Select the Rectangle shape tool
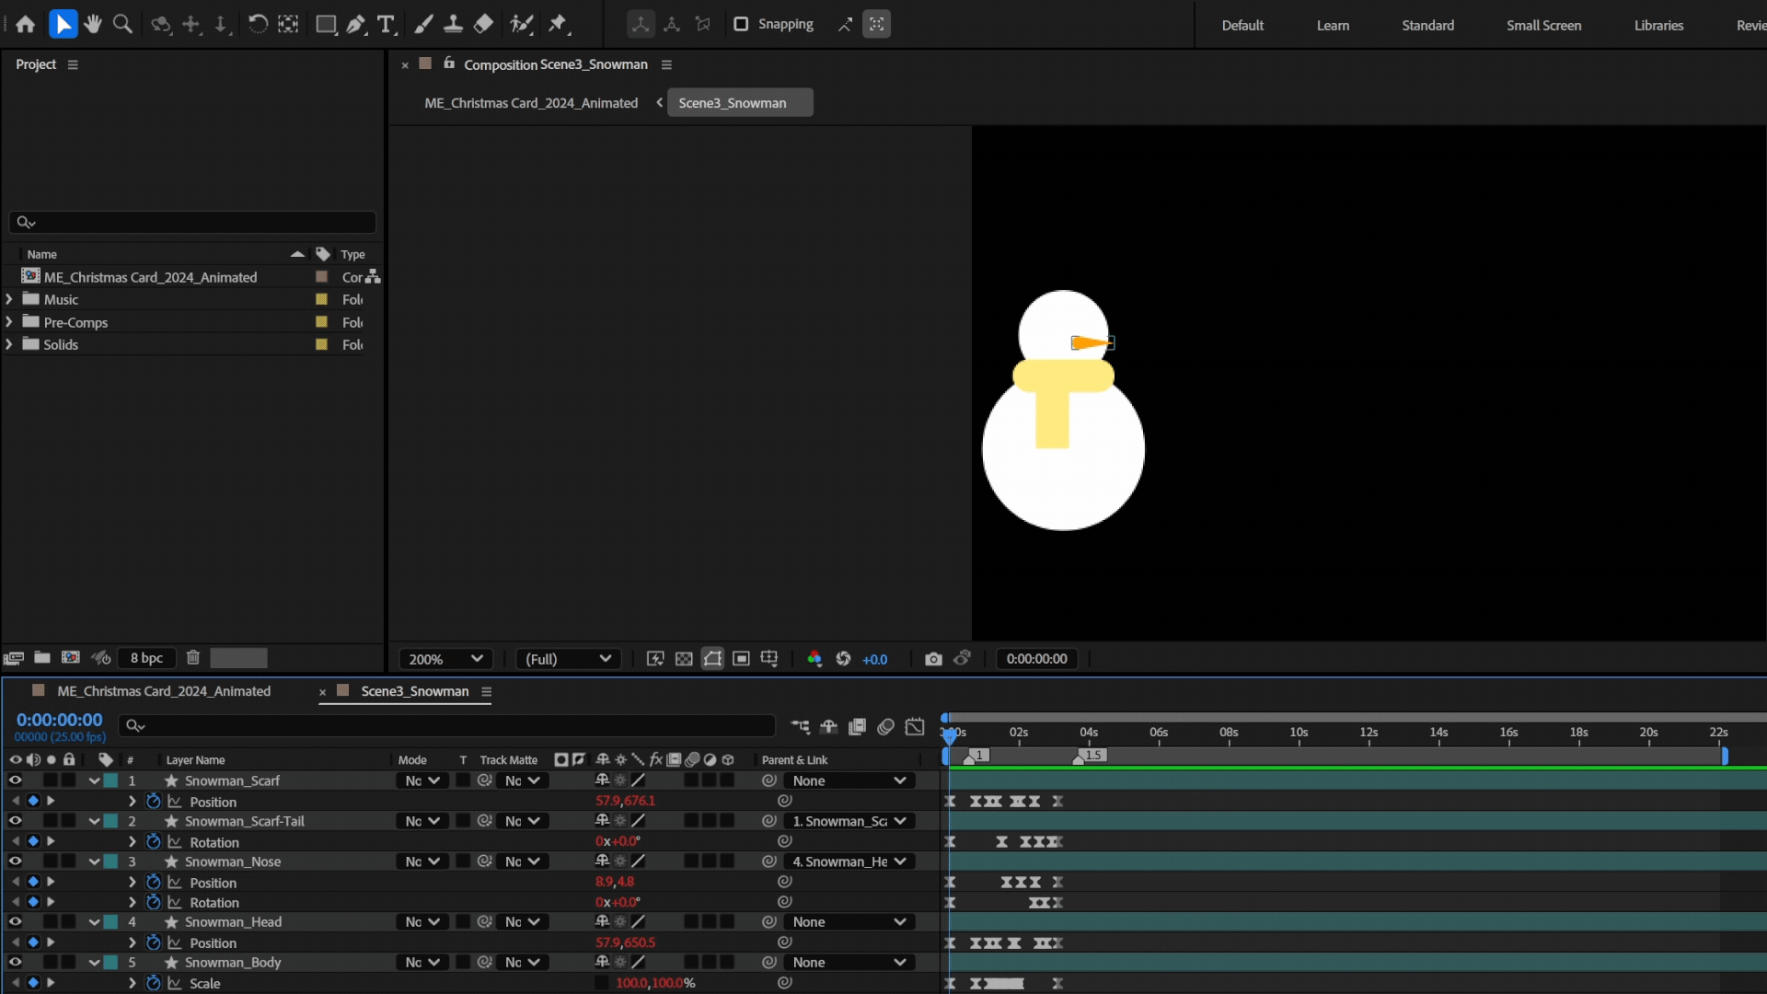 click(x=326, y=24)
